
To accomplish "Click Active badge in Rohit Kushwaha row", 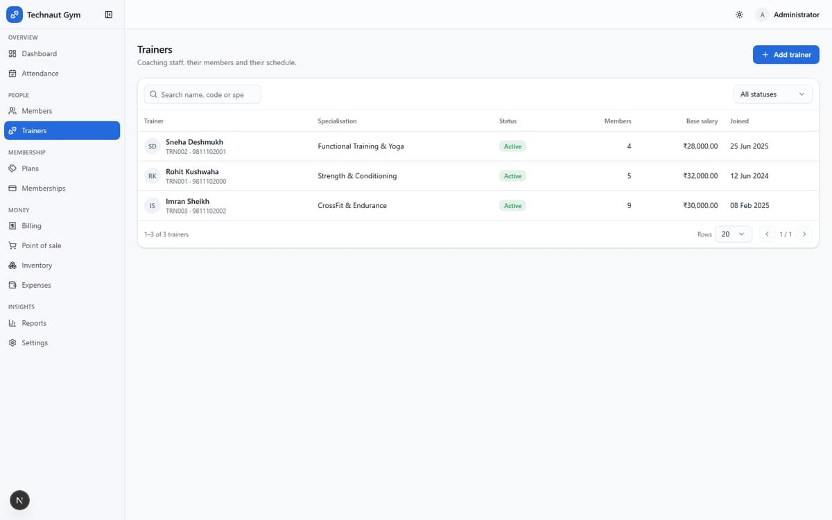I will click(513, 176).
